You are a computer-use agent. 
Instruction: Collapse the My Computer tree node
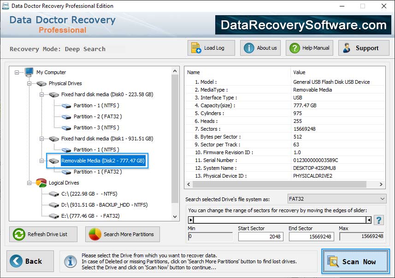16,72
